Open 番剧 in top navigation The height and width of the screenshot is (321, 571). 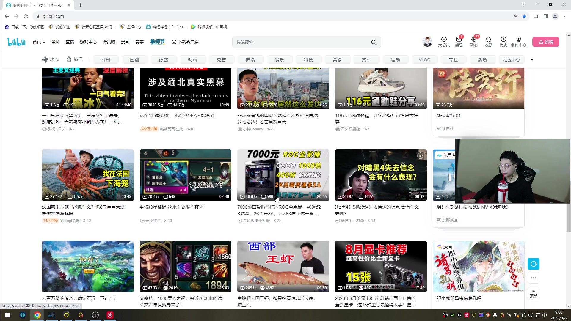click(56, 42)
